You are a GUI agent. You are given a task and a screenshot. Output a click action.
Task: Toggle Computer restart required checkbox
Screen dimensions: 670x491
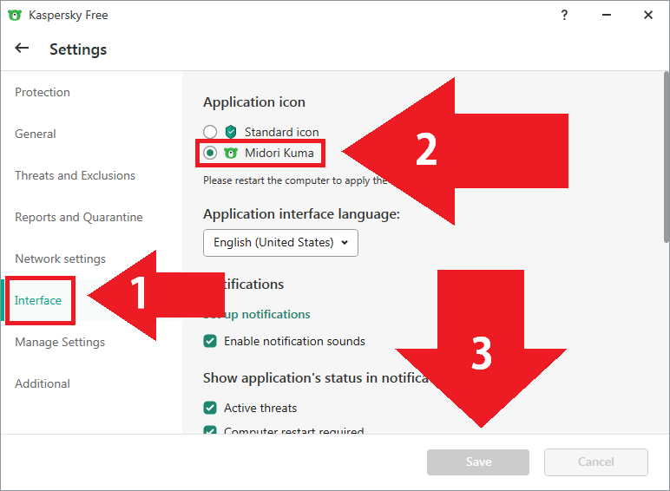[x=210, y=430]
